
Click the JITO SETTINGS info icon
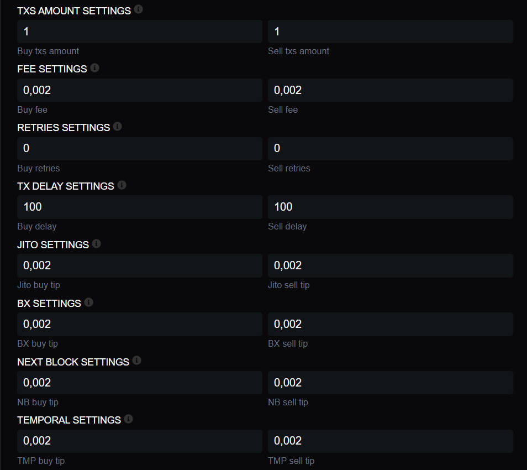click(97, 244)
